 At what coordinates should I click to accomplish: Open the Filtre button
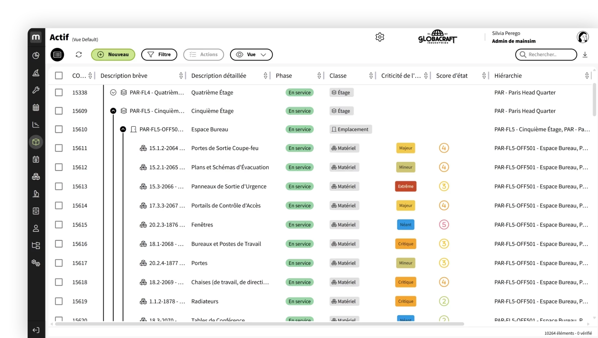pyautogui.click(x=159, y=54)
